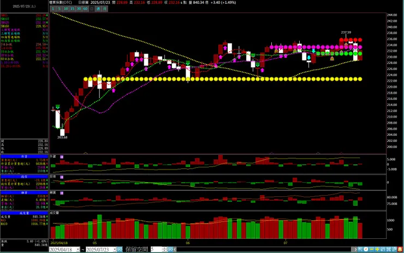Click the 外資累計買賣超 row
The image size is (404, 253).
pos(24,164)
